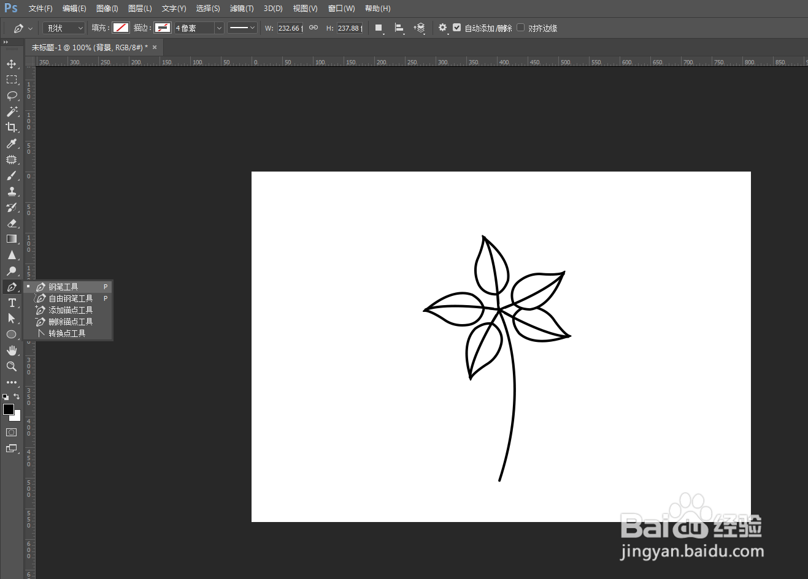The width and height of the screenshot is (808, 579).
Task: Open the 编辑(E) menu
Action: [74, 9]
